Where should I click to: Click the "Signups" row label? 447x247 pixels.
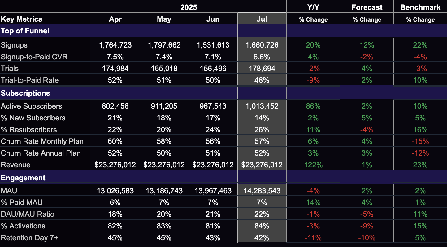pos(14,45)
